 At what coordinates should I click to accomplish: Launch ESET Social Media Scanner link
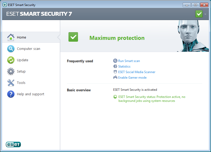point(137,72)
